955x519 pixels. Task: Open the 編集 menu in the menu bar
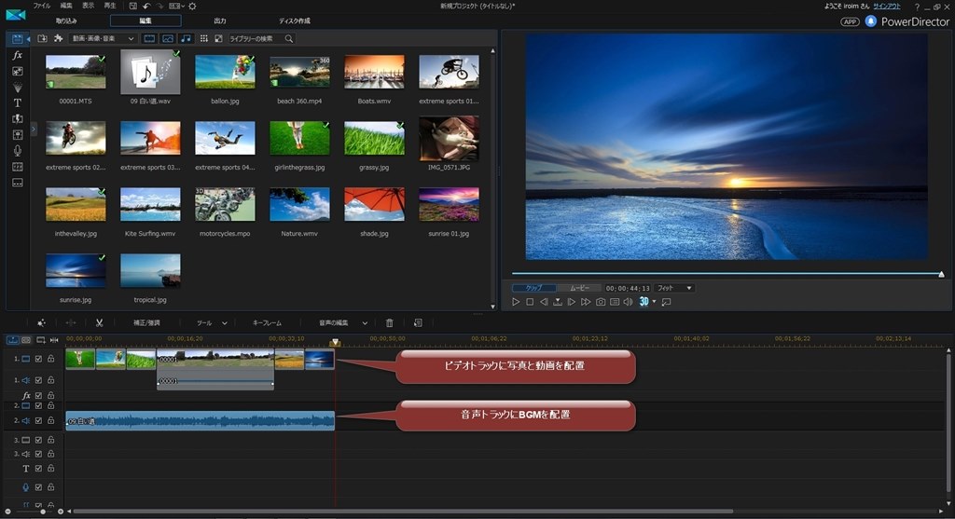(x=66, y=6)
